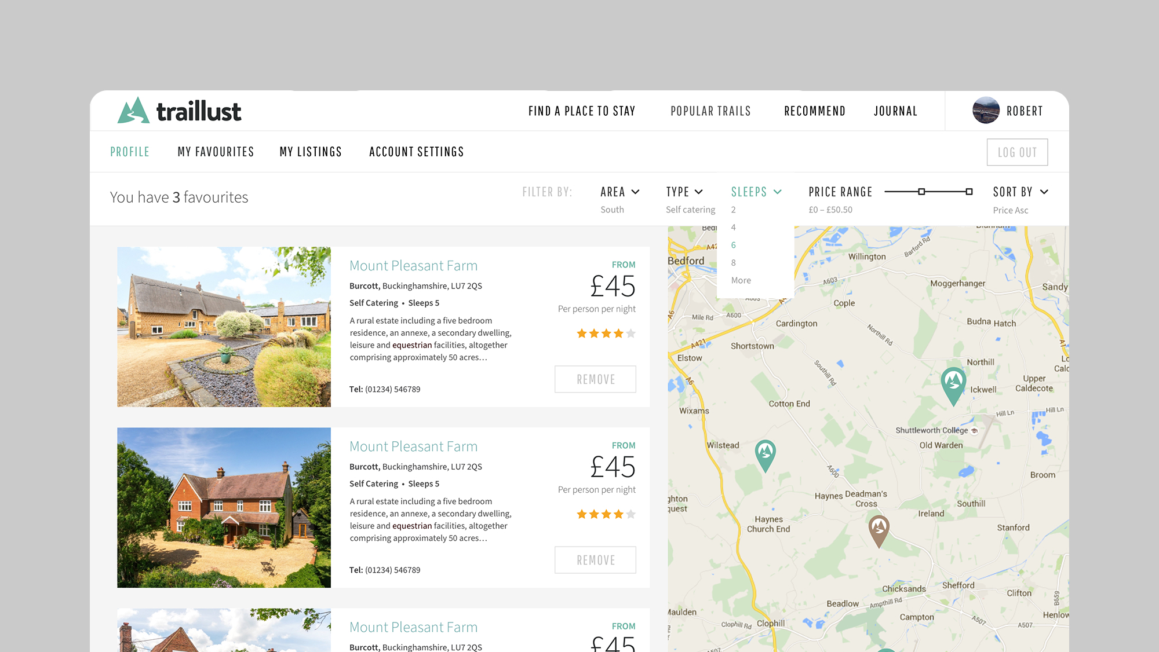Click the left price range slider handle

pos(921,192)
